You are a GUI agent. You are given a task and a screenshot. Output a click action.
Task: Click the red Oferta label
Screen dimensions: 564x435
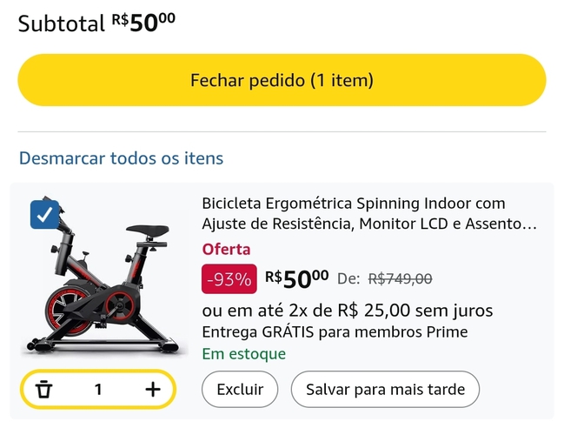pyautogui.click(x=226, y=250)
